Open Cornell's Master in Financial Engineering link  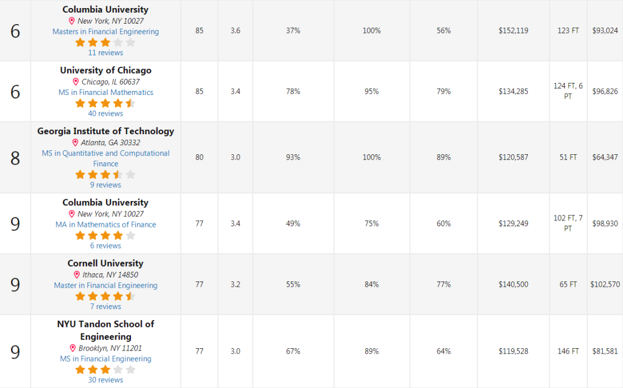(106, 286)
